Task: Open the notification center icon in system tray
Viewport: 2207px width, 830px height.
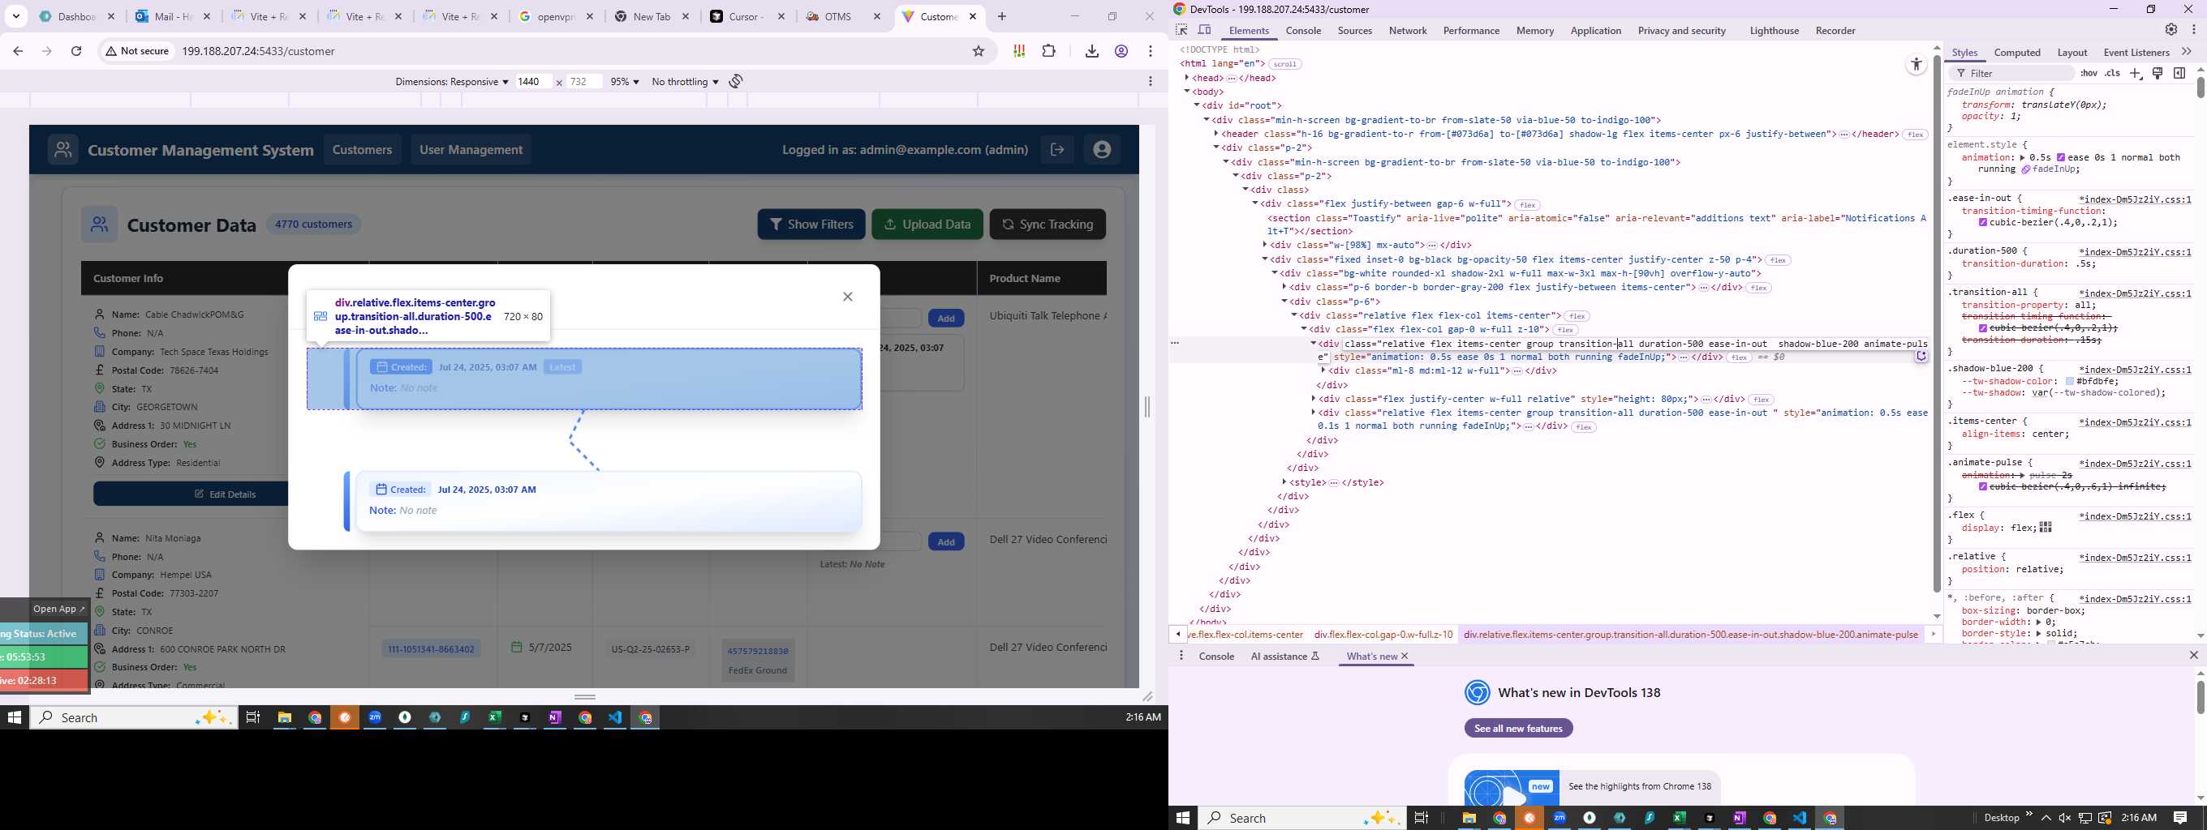Action: (2180, 818)
